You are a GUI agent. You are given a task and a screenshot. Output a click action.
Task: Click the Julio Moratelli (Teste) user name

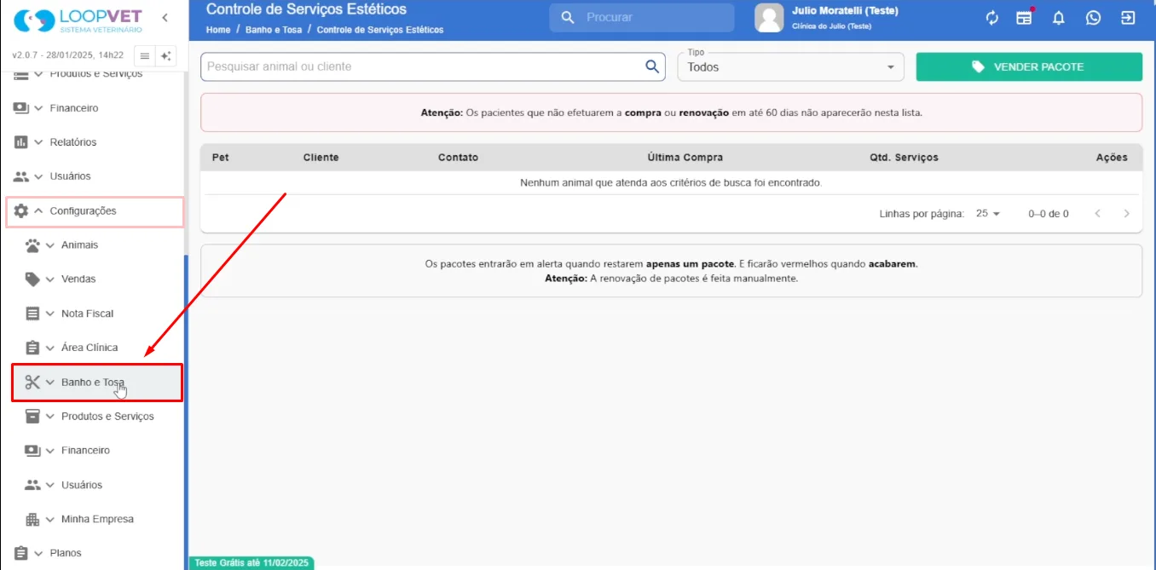[845, 11]
